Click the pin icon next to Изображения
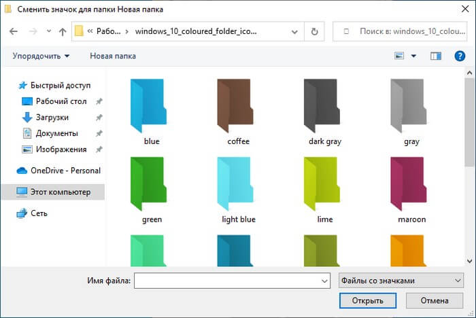This screenshot has width=476, height=318. point(99,149)
